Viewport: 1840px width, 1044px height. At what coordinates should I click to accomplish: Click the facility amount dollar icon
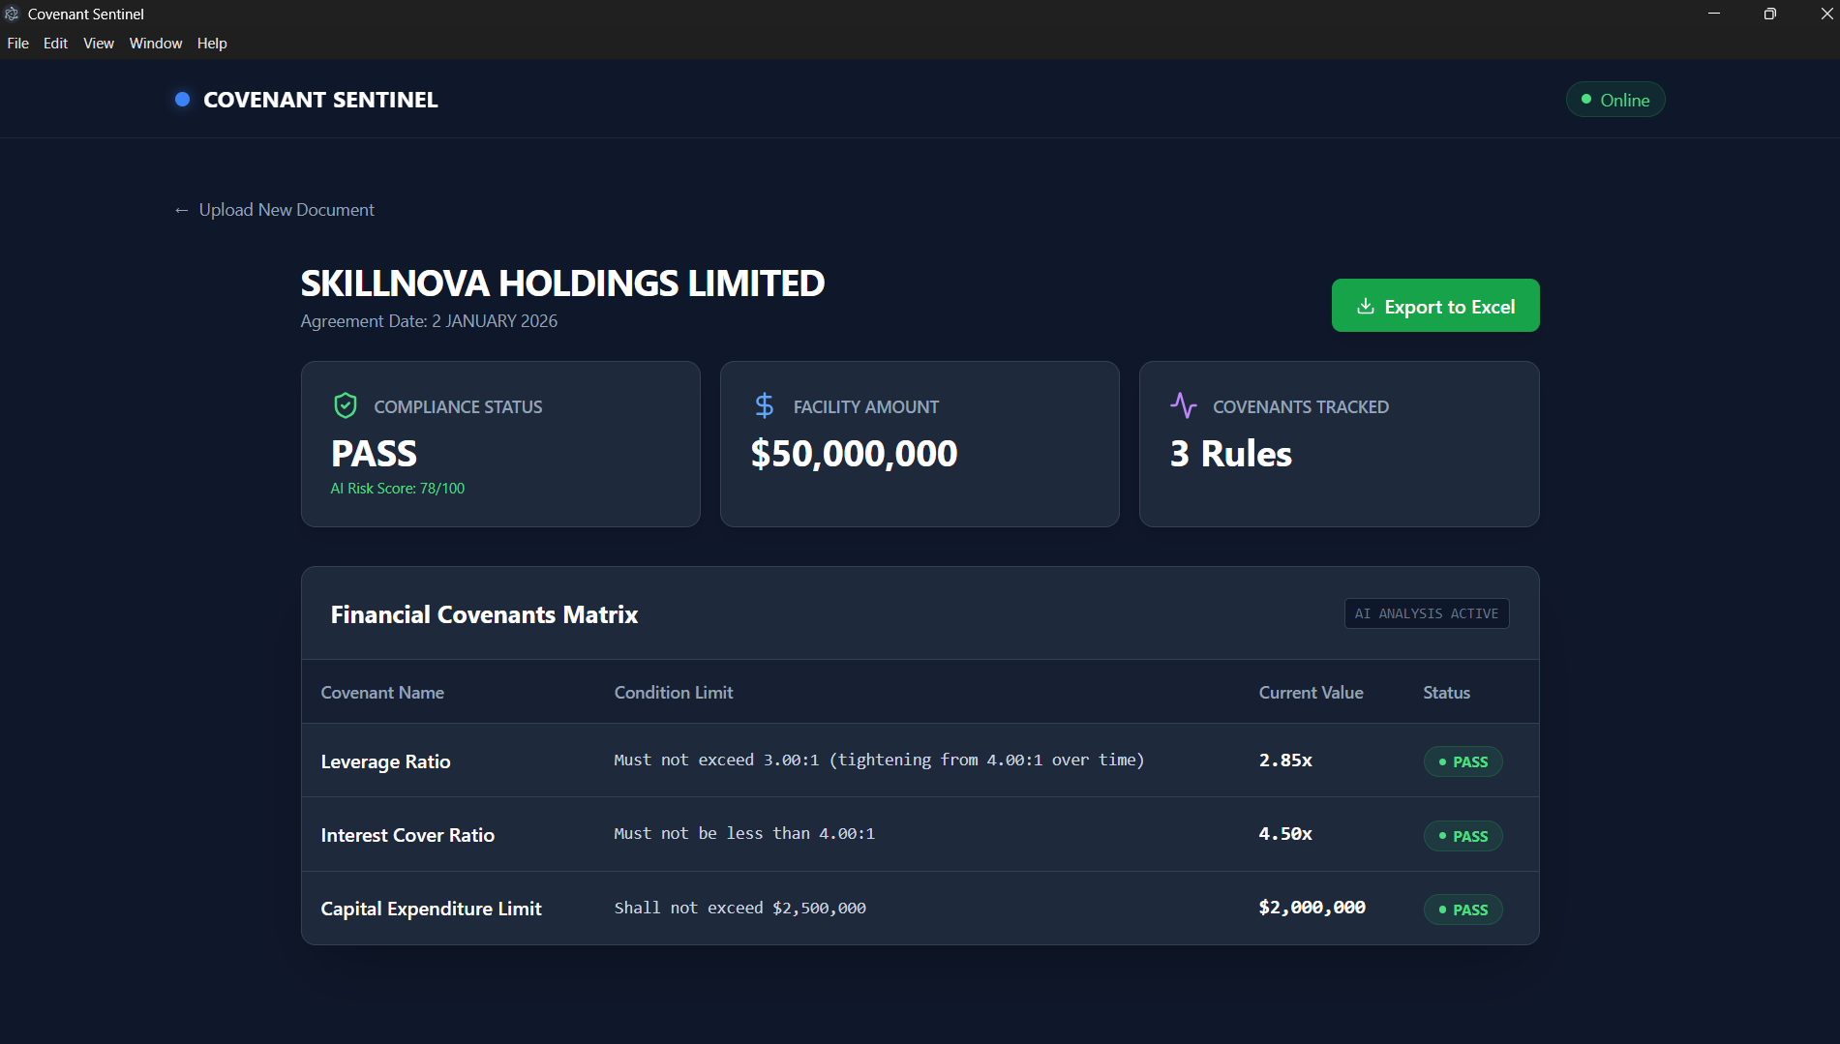click(765, 405)
